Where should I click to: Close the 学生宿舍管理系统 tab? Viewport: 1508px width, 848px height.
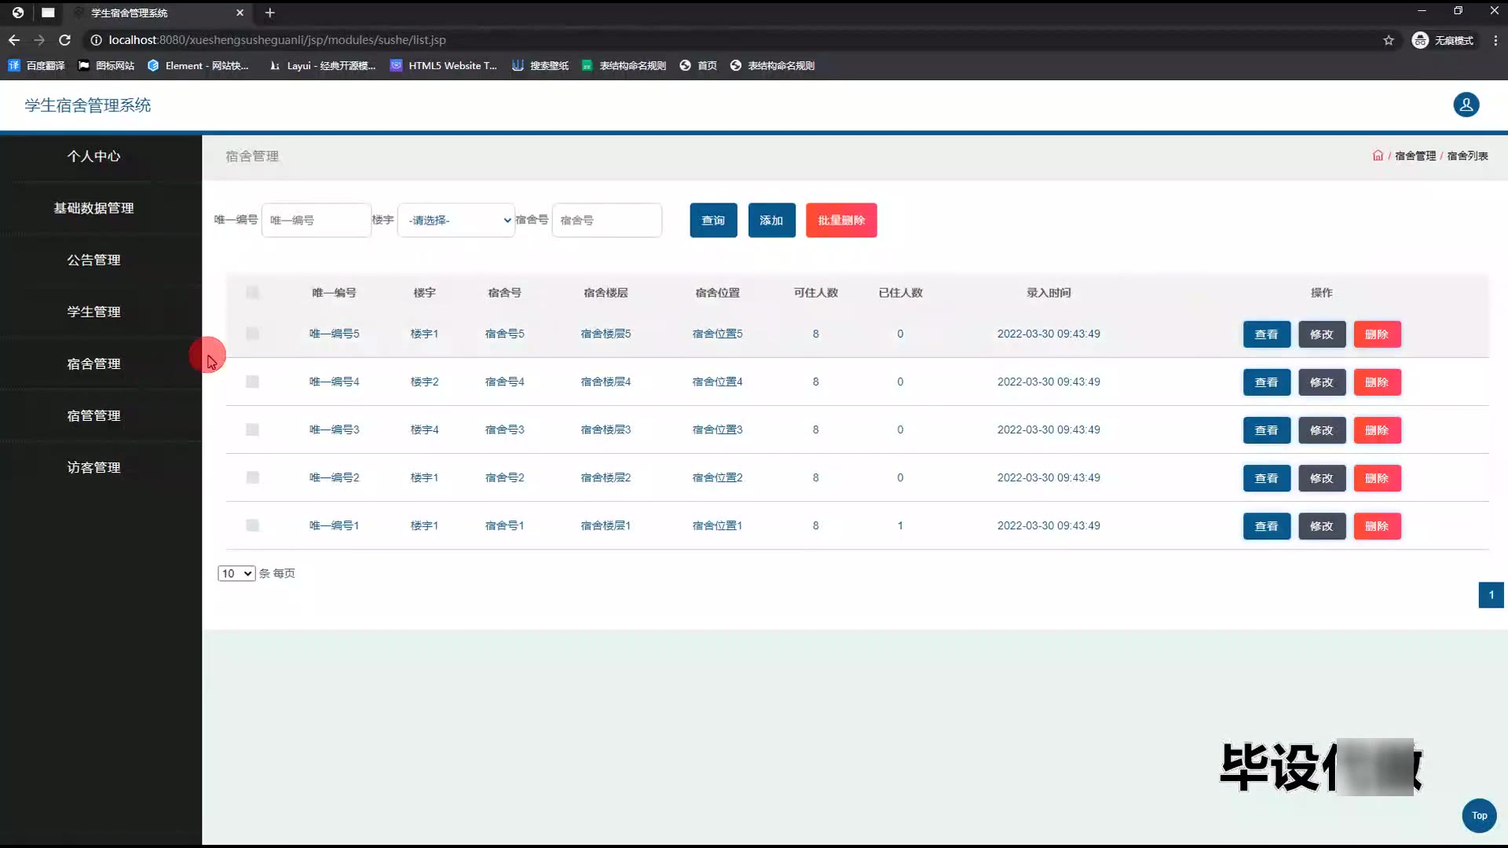[x=240, y=13]
